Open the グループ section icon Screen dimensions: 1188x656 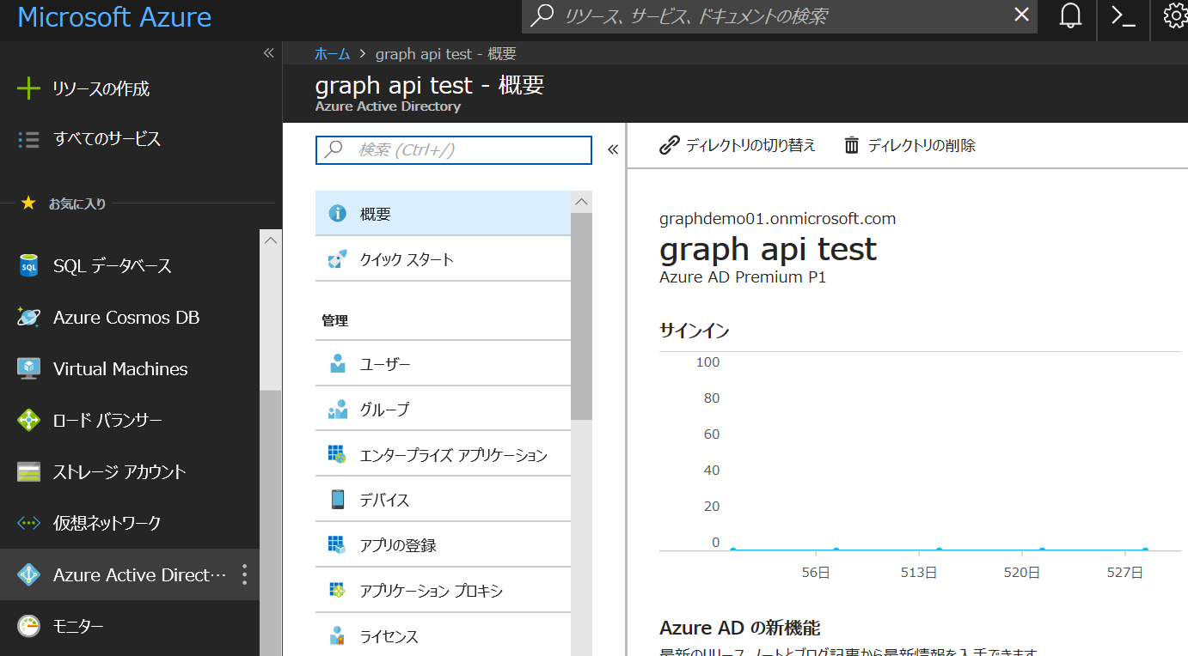[x=339, y=409]
